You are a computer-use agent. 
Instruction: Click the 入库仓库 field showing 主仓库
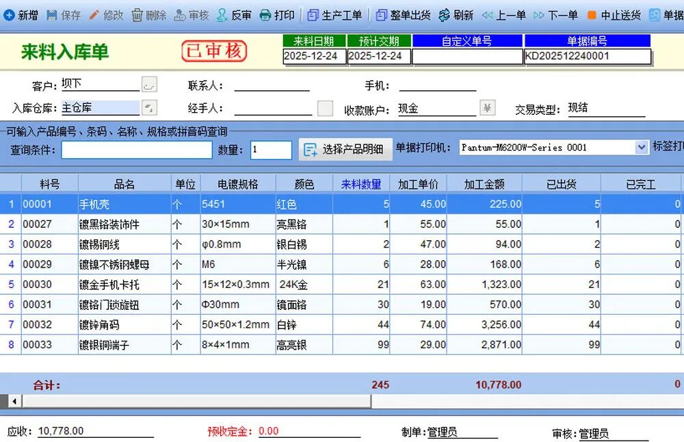pos(101,108)
